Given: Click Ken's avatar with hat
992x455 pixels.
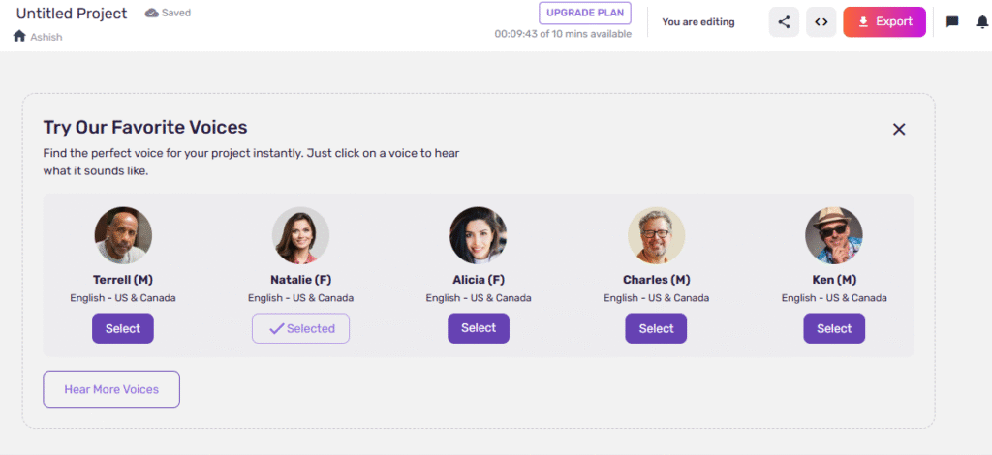Looking at the screenshot, I should click(834, 235).
